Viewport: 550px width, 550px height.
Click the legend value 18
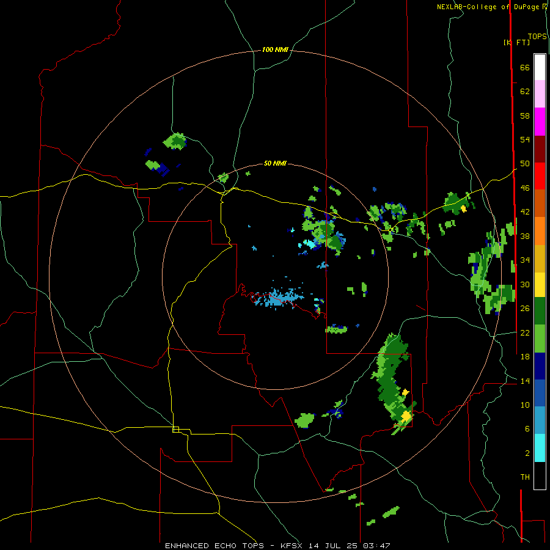pos(525,357)
